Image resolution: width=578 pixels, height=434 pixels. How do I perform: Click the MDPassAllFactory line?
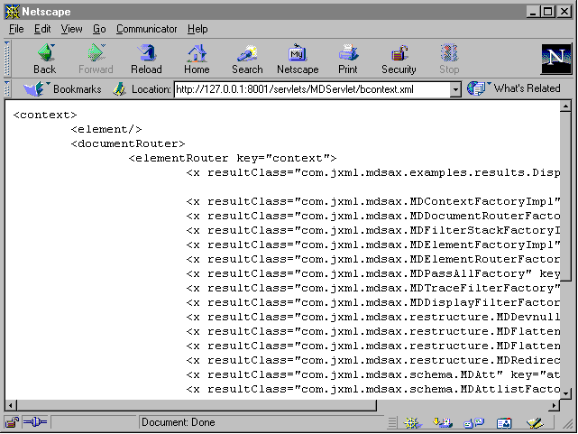pos(373,274)
